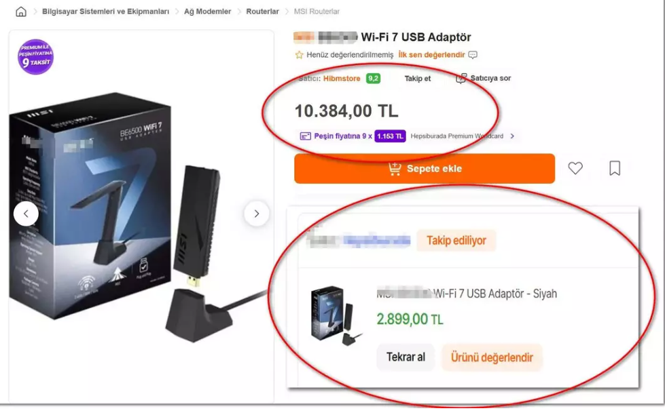The image size is (665, 415).
Task: Click the Satıcıya sor chat icon
Action: pos(461,79)
